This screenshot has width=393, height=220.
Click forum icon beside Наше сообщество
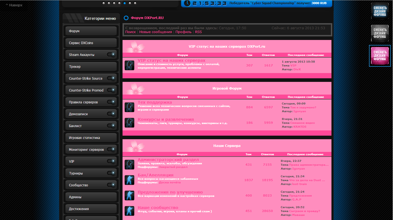(129, 211)
